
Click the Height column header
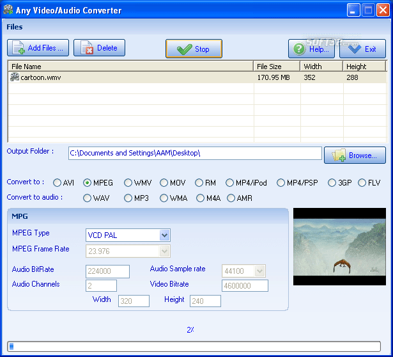364,67
